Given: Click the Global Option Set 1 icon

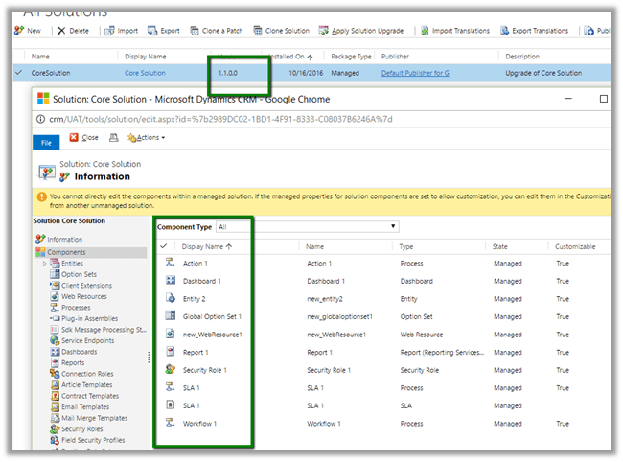Looking at the screenshot, I should 170,316.
